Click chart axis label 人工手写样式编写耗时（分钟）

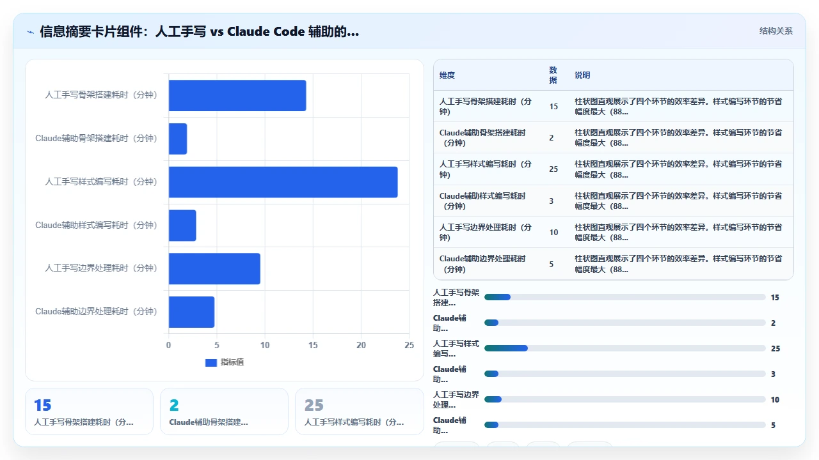(101, 182)
